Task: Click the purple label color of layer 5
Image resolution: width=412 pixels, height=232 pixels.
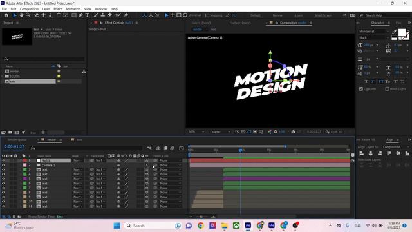Action: [x=24, y=179]
